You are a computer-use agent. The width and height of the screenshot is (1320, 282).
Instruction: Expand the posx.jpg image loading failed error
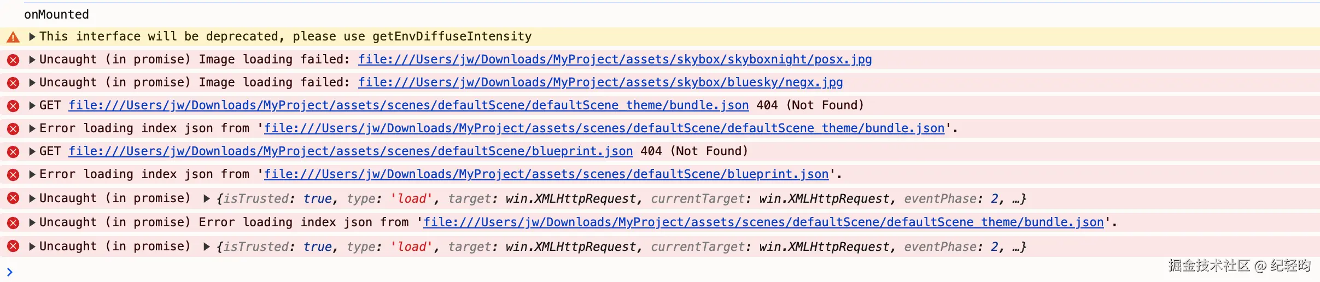pos(32,60)
